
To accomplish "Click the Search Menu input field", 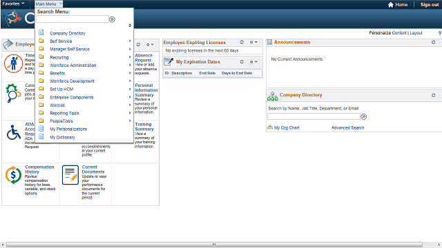I will 73,19.
